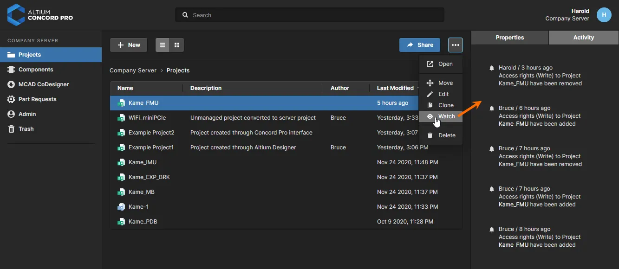Click the Kame_MB project icon
The image size is (619, 269).
pos(121,192)
